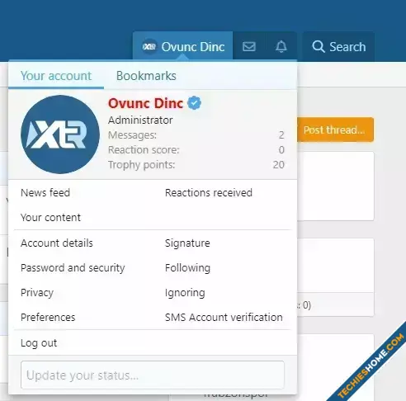406x401 pixels.
Task: Open the News feed link
Action: [x=45, y=193]
